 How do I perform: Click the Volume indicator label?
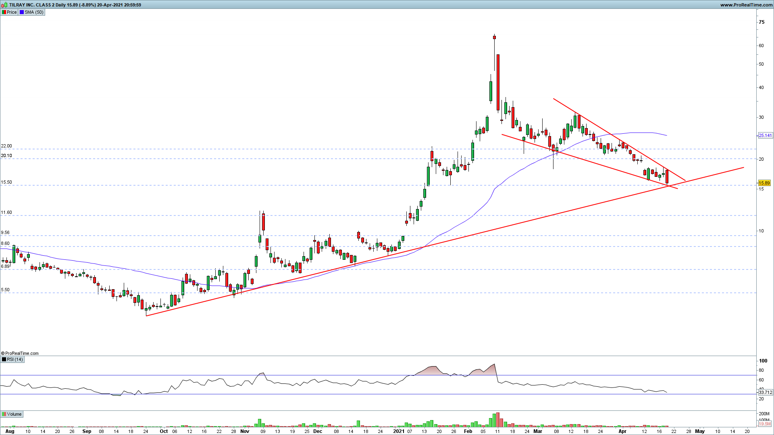pos(14,414)
